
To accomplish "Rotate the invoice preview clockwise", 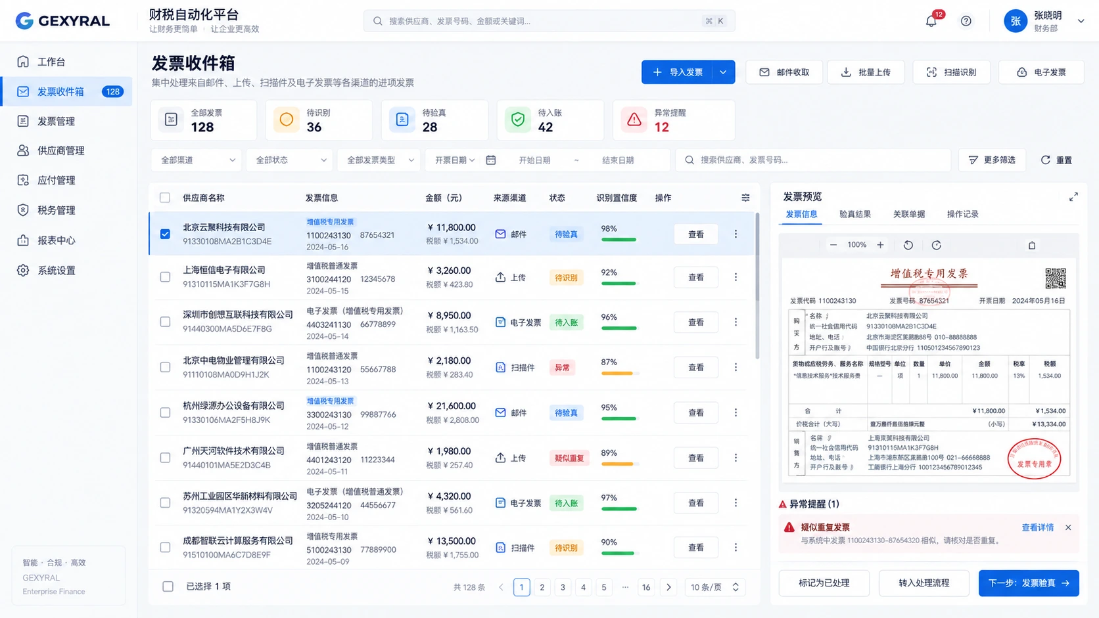I will (x=937, y=245).
